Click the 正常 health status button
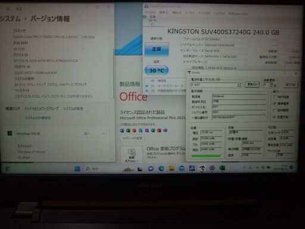This screenshot has height=229, width=305. click(x=157, y=49)
